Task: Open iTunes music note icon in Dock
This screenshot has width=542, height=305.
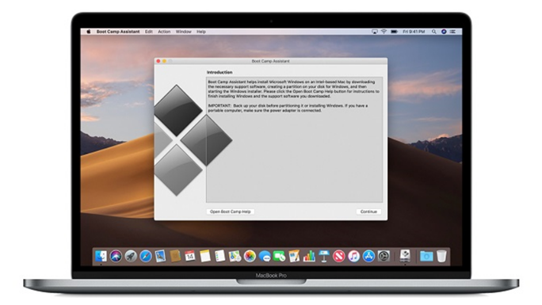Action: click(x=353, y=257)
